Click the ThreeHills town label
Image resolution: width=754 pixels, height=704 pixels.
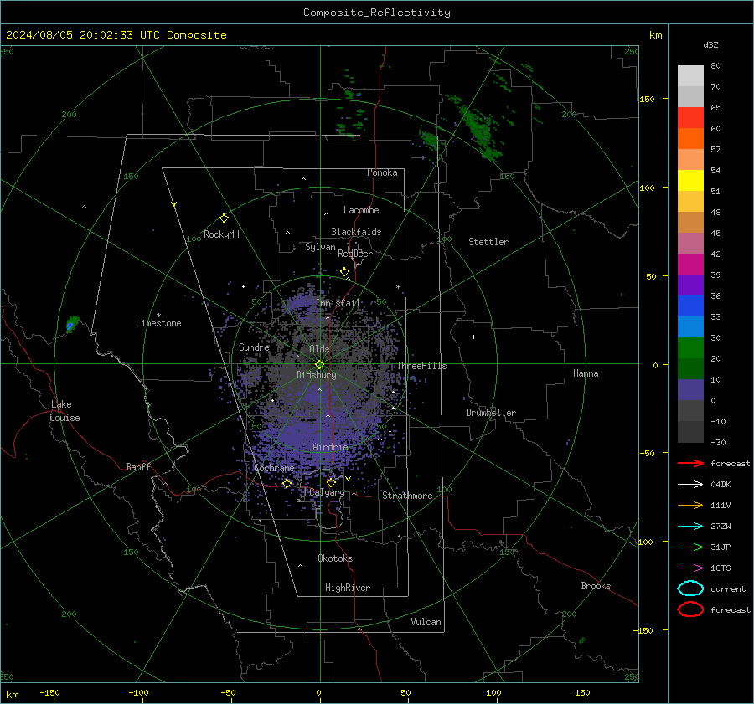coord(421,366)
